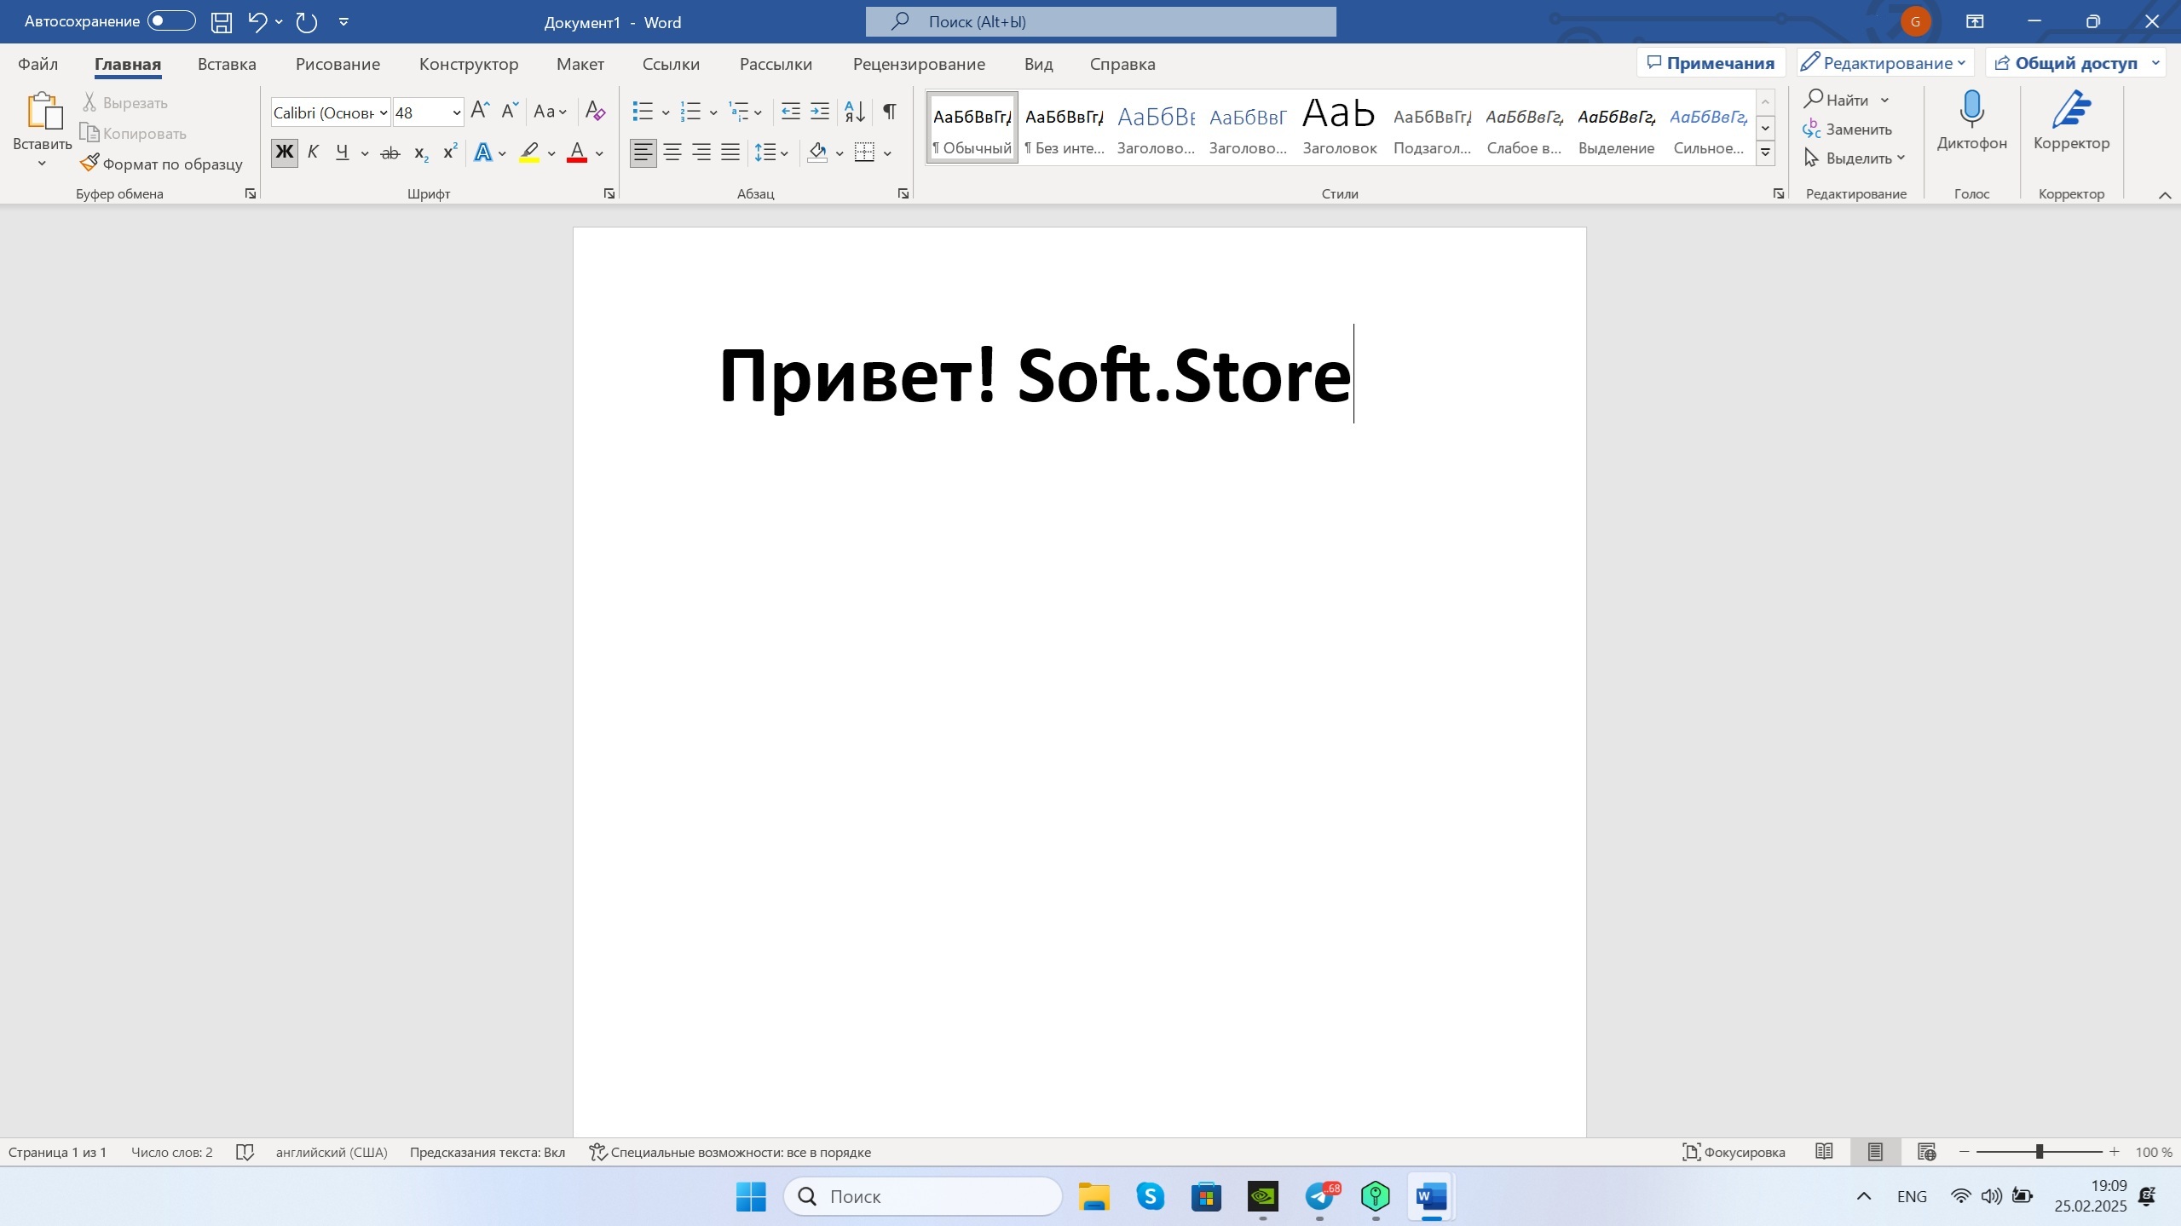Apply the Заголовок title style

click(x=1339, y=128)
